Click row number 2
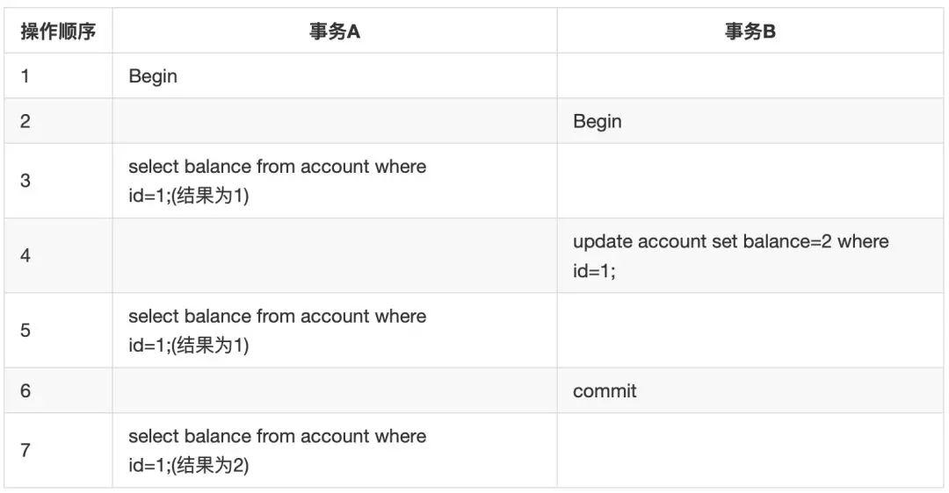The height and width of the screenshot is (493, 949). (25, 121)
